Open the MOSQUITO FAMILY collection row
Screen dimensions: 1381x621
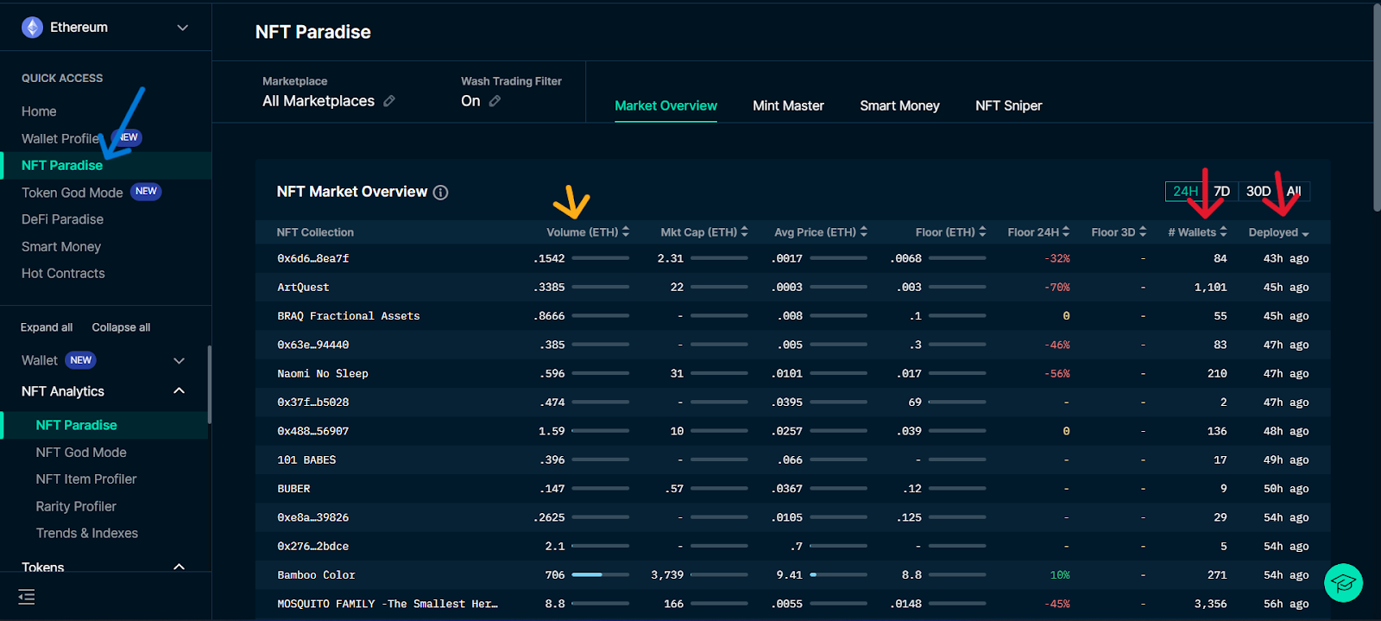point(792,604)
